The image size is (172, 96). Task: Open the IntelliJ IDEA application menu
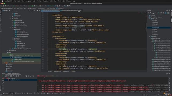[x=8, y=1]
